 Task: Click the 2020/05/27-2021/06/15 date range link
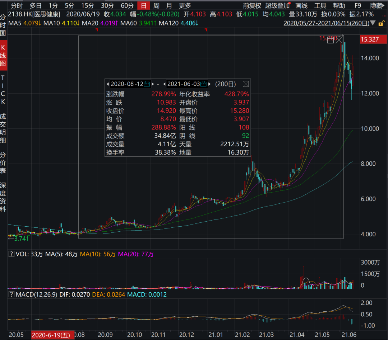coord(326,23)
